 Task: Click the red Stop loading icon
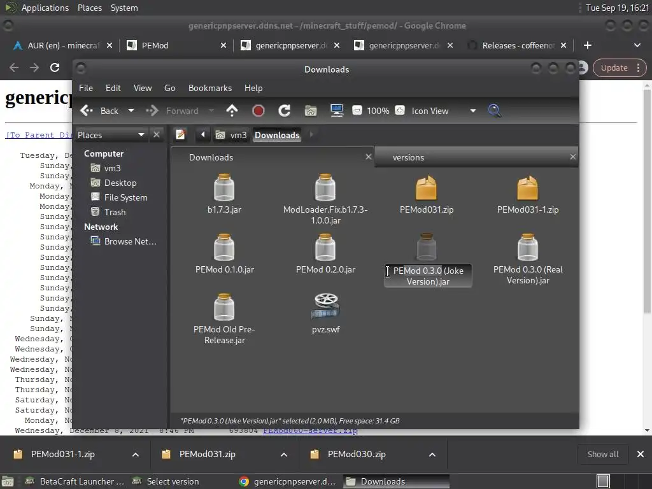[x=259, y=111]
